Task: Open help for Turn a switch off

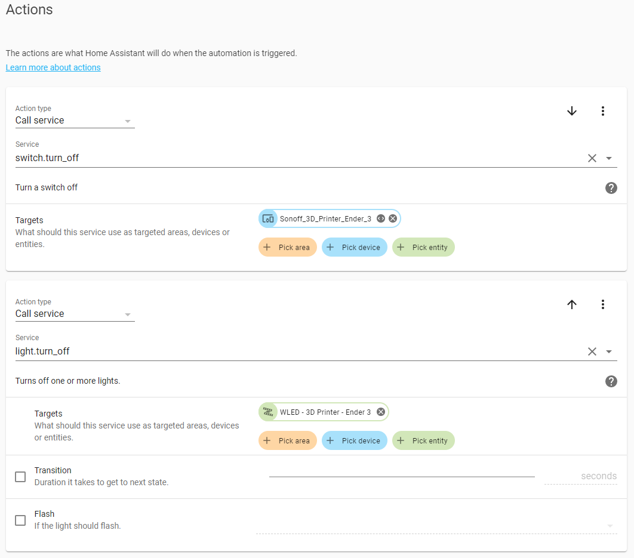Action: pos(611,187)
